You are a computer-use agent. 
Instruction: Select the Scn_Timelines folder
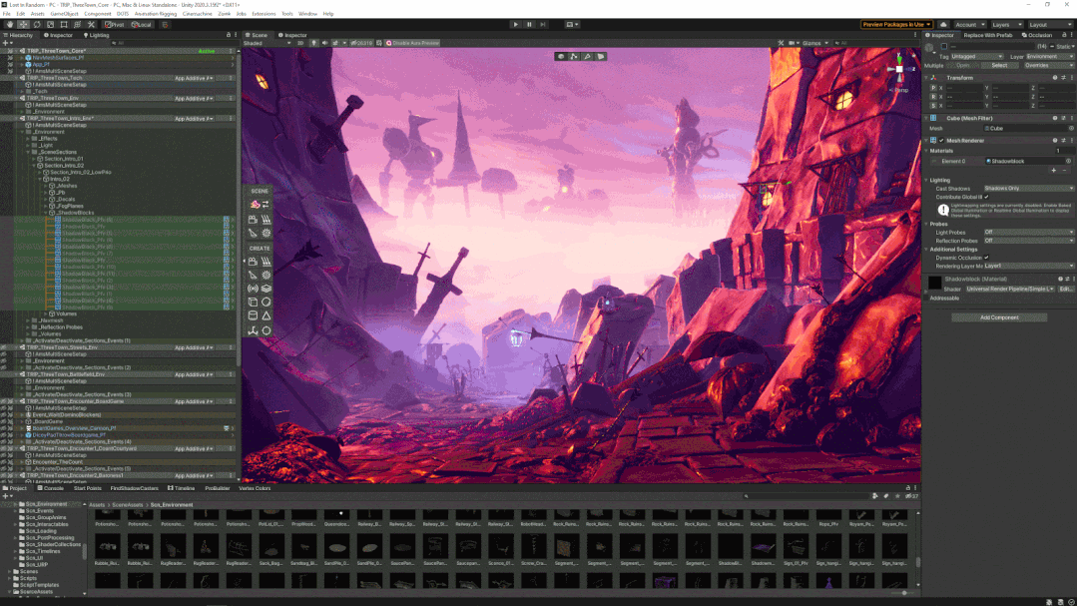pyautogui.click(x=43, y=552)
